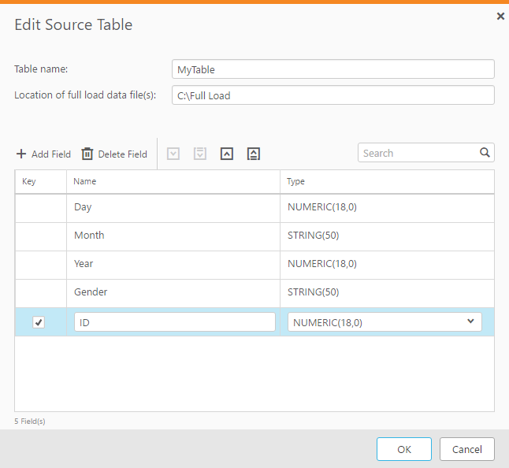Click into the Search fields box
The width and height of the screenshot is (509, 468).
pyautogui.click(x=418, y=153)
